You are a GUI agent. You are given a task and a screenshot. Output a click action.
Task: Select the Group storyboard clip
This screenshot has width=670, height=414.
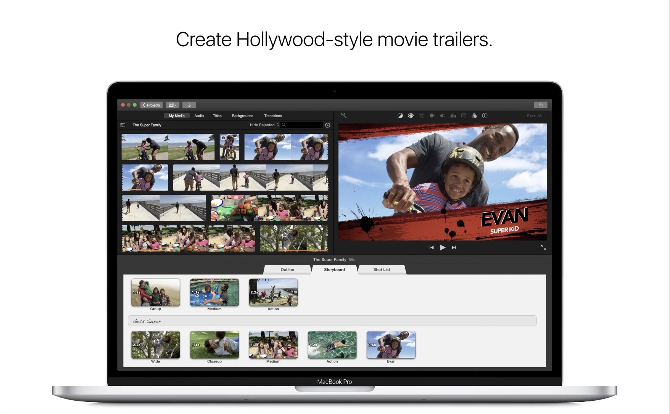156,292
